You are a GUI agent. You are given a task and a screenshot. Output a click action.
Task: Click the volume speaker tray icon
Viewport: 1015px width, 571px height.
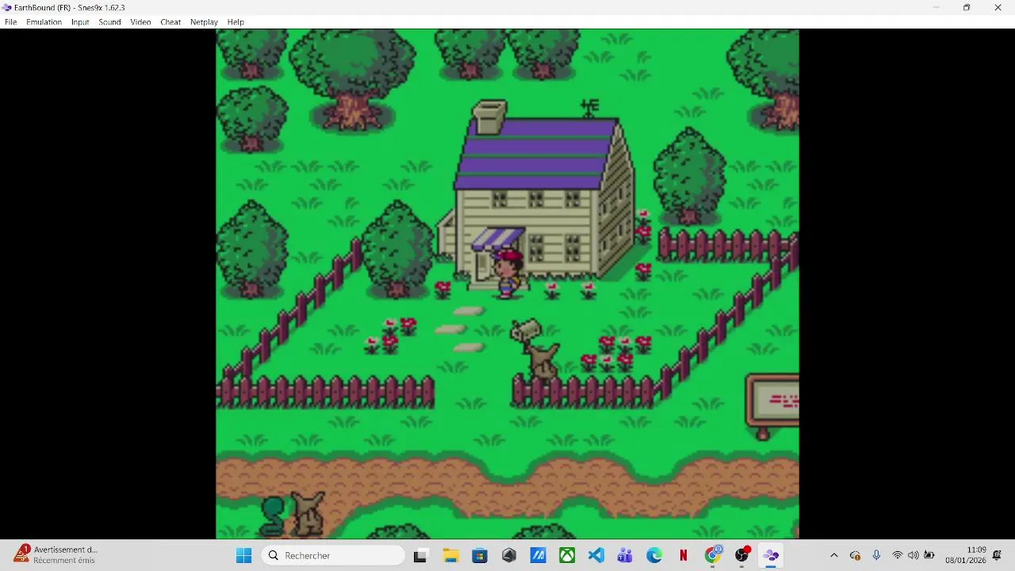[913, 556]
